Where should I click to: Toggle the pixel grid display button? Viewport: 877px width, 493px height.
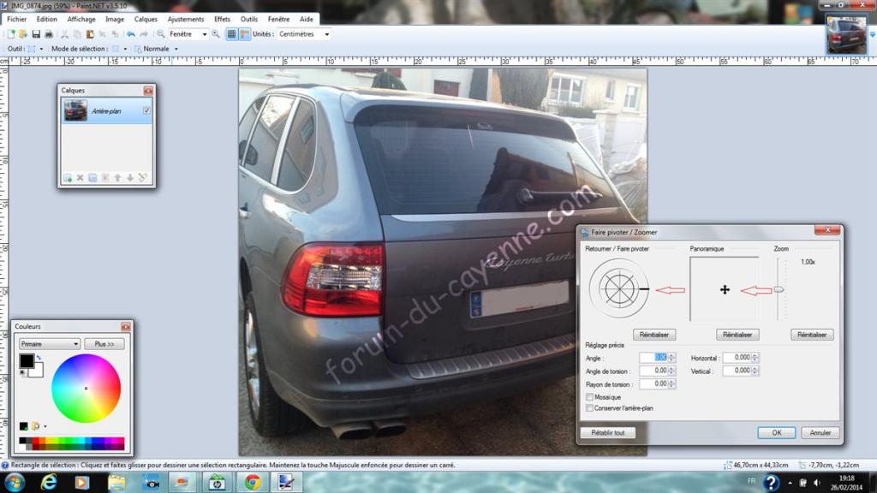point(231,34)
